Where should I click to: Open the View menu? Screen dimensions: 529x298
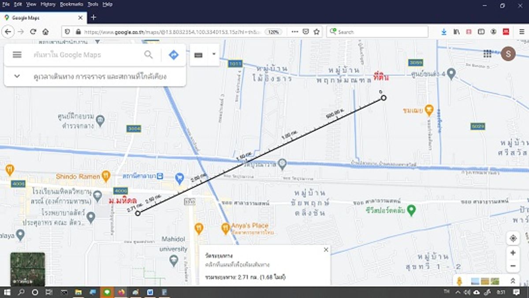[x=31, y=4]
